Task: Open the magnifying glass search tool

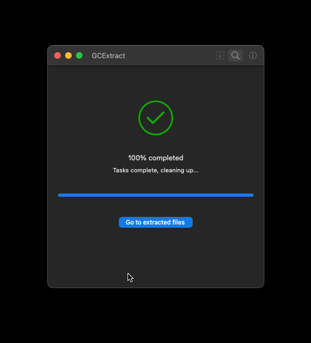Action: tap(236, 55)
